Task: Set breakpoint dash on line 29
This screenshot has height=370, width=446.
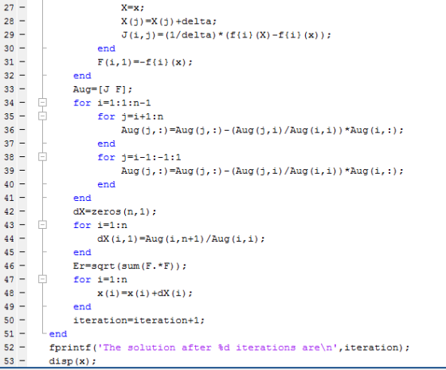Action: [x=22, y=35]
